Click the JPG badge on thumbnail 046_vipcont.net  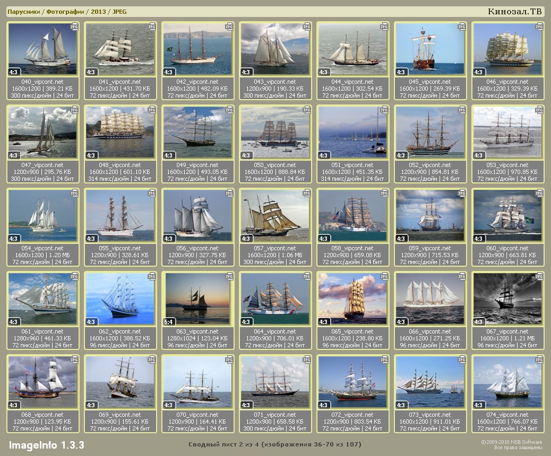[x=539, y=27]
